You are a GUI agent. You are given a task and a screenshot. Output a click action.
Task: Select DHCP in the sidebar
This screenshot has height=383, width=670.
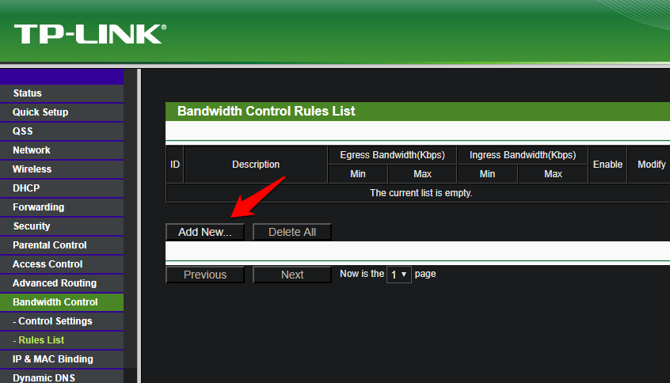coord(62,188)
